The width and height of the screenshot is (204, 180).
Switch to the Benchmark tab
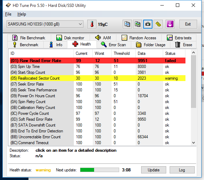coord(25,45)
